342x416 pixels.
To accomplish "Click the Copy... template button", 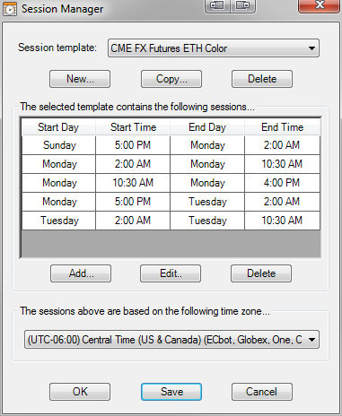I will tap(171, 79).
